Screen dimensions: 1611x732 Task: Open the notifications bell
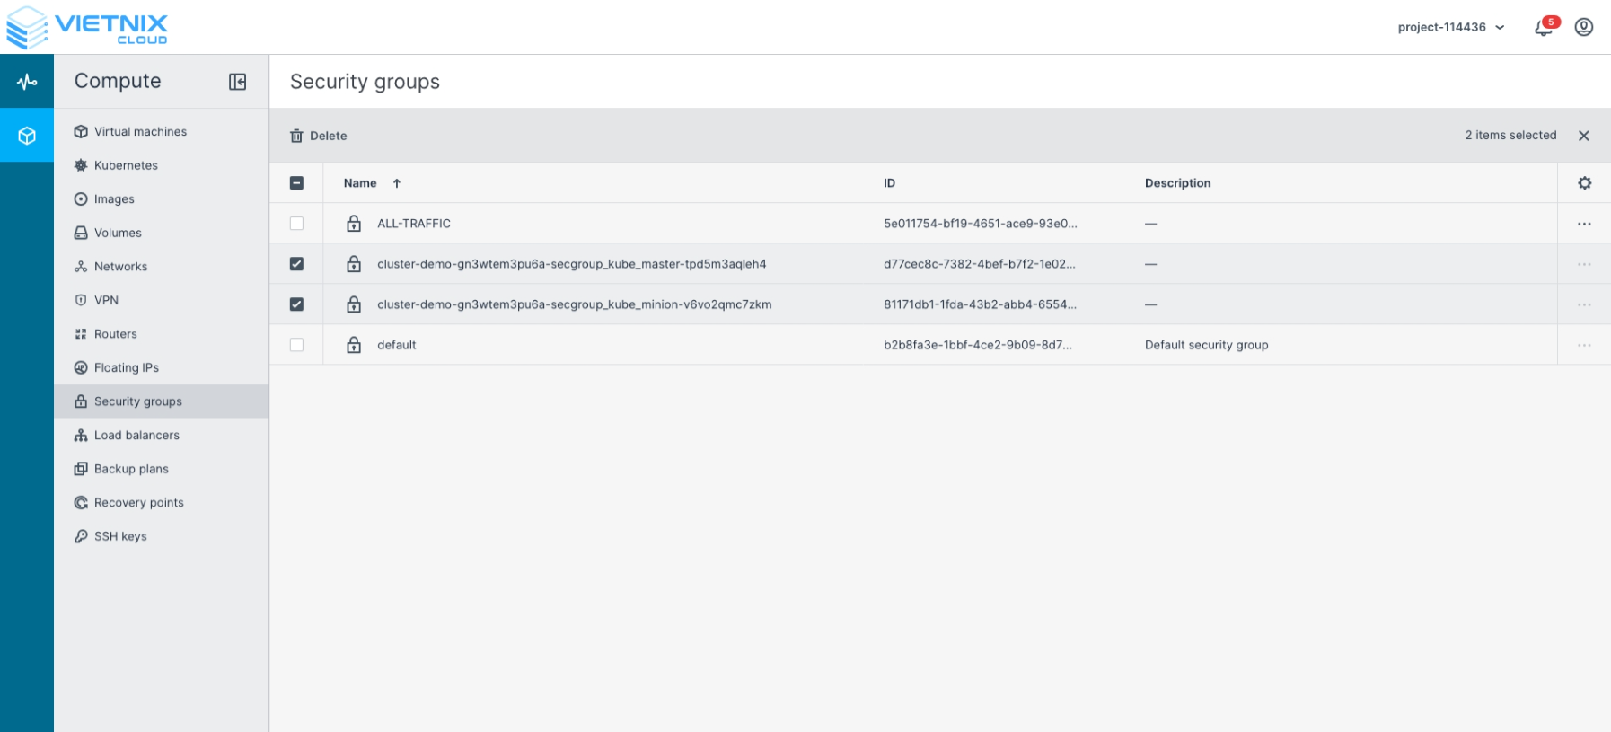(1544, 28)
